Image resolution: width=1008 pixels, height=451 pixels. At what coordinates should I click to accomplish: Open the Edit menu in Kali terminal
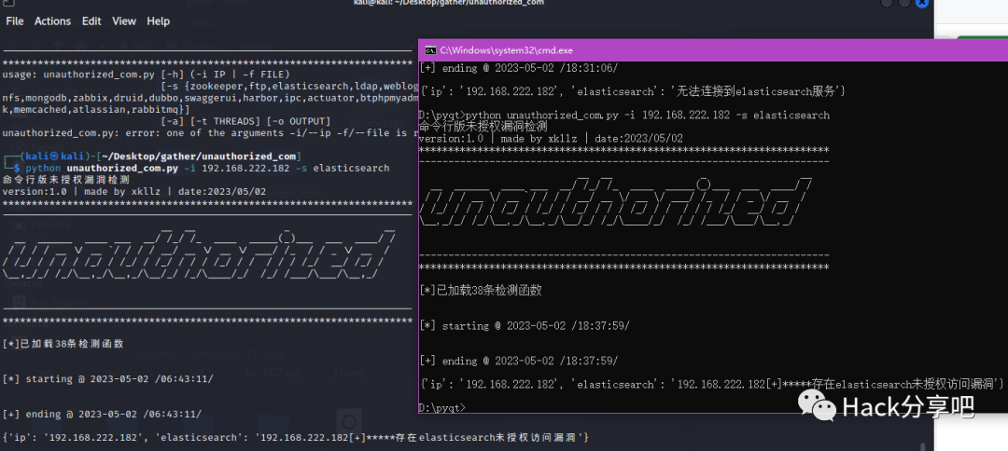coord(91,21)
